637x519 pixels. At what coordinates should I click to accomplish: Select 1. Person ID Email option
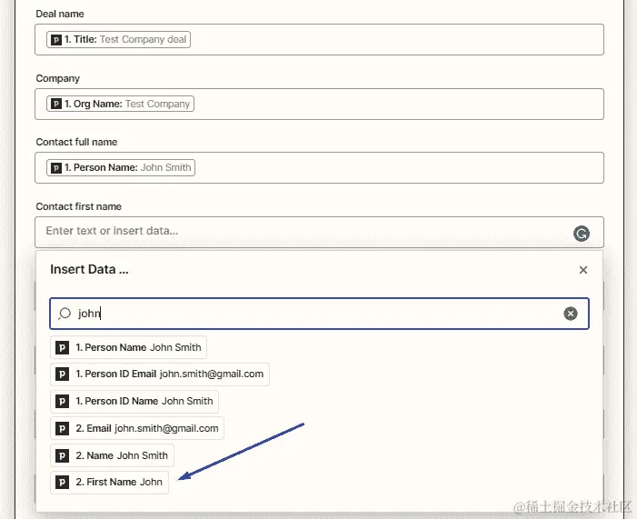(160, 374)
